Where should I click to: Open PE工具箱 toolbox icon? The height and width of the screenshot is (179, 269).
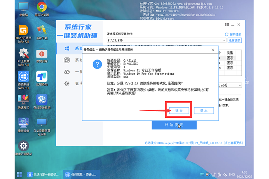point(23,57)
